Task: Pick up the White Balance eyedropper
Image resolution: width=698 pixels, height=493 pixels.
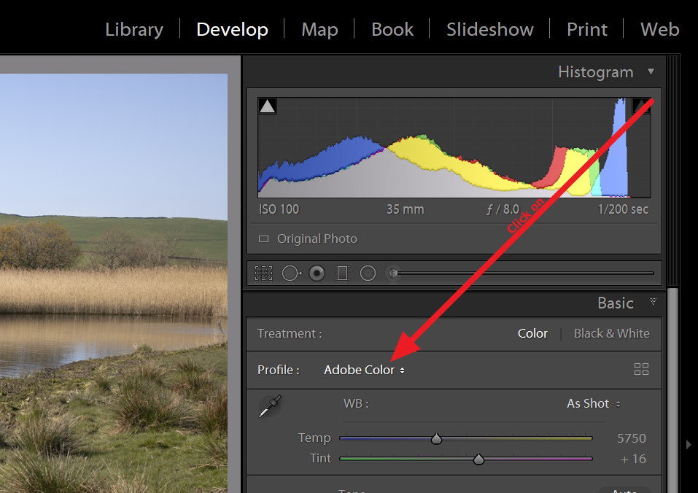Action: click(269, 405)
